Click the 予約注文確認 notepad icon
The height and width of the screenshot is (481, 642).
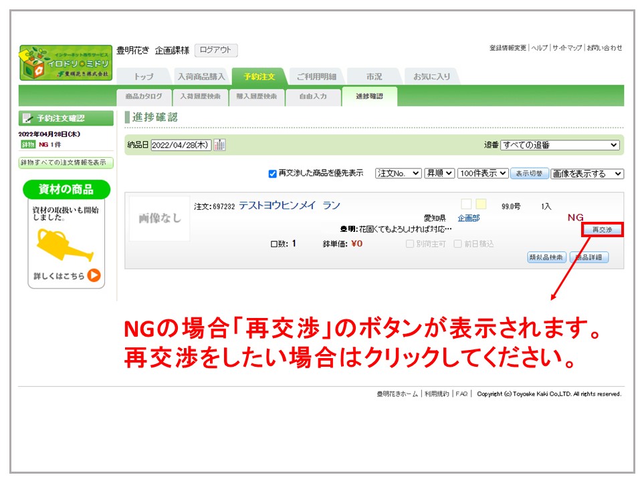[27, 119]
